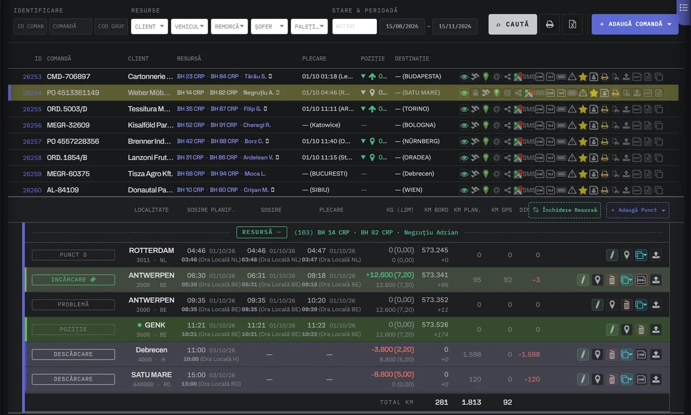Click the Închidere Resursă button
Screen dimensions: 691x415
[565, 210]
